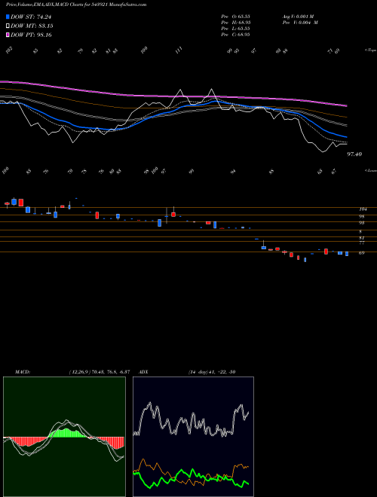Click the MACD (12,26,9) values text
Viewport: 377px width, 497px height.
coord(99,372)
